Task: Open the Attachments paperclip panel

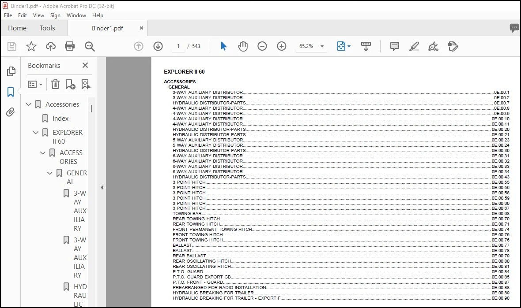Action: pos(11,112)
